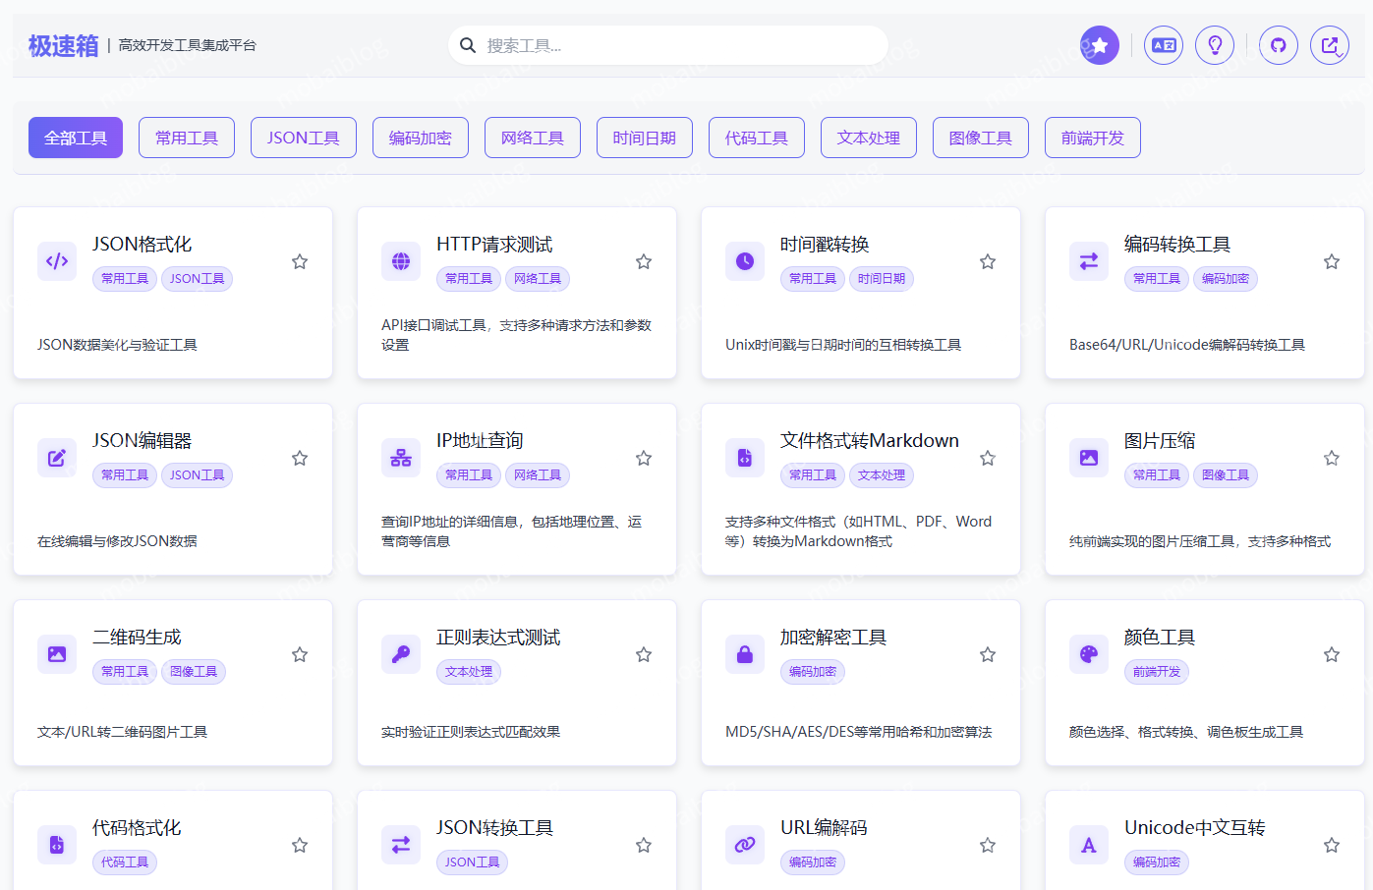This screenshot has height=890, width=1373.
Task: Open the 颜色工具 palette icon
Action: coord(1088,653)
